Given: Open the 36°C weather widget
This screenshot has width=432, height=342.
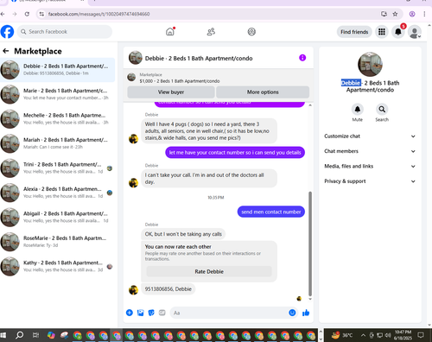Looking at the screenshot, I should click(x=342, y=335).
